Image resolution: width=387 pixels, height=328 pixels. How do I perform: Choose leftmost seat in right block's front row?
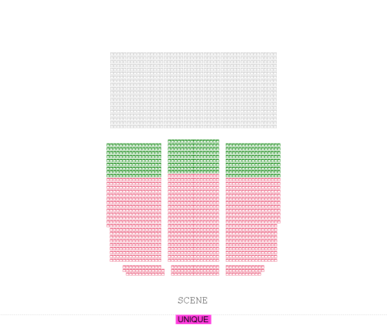pos(228,274)
